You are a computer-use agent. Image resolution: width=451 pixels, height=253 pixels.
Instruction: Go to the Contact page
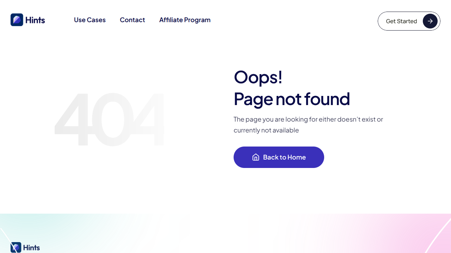(132, 20)
